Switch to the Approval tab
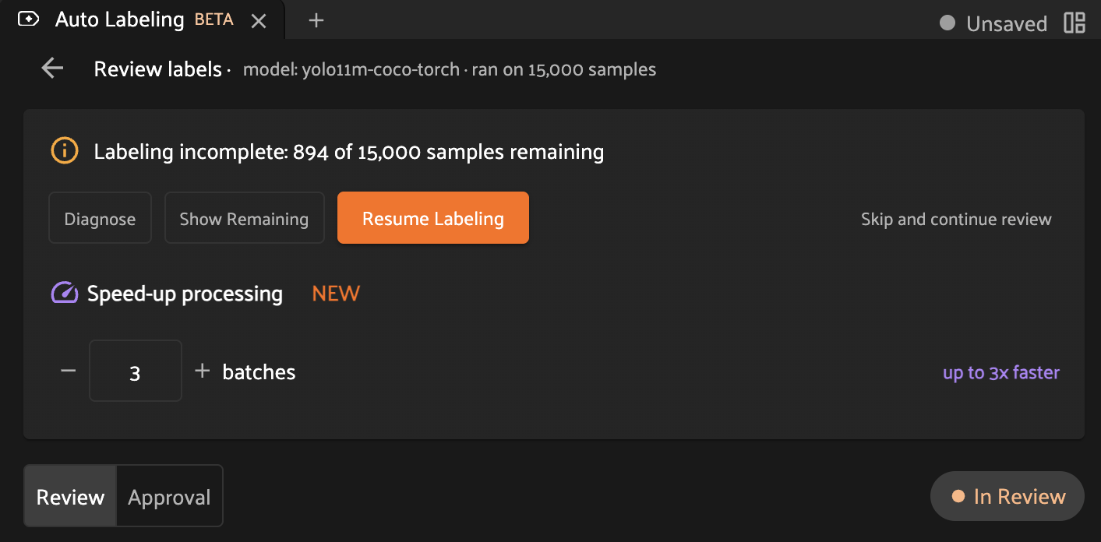1101x542 pixels. pyautogui.click(x=169, y=497)
